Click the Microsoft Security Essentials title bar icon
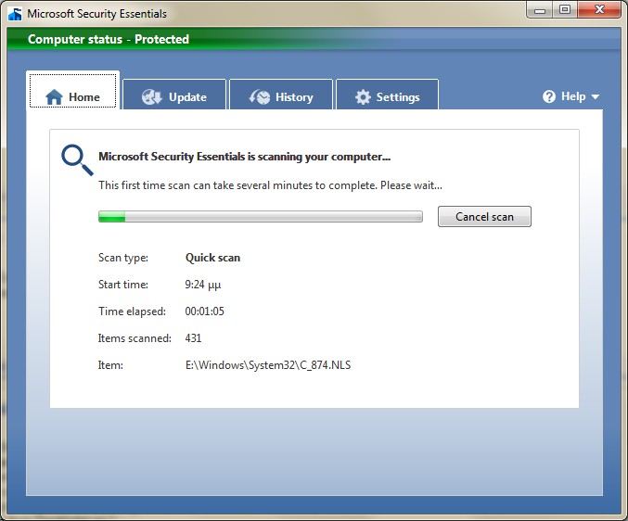This screenshot has height=521, width=628. 15,14
